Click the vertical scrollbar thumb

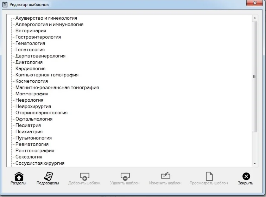(x=255, y=76)
